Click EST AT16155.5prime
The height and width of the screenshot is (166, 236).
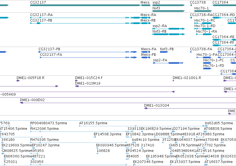[x=93, y=123]
